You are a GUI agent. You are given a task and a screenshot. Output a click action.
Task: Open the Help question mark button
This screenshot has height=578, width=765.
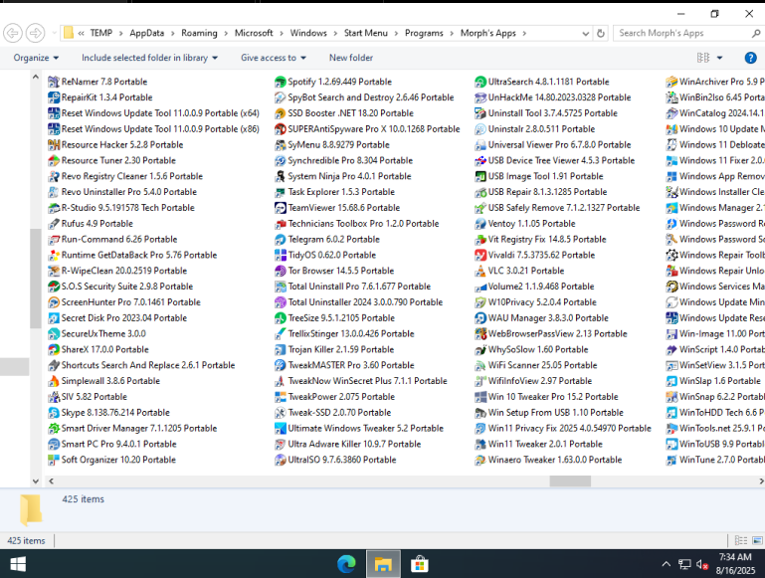pos(750,58)
